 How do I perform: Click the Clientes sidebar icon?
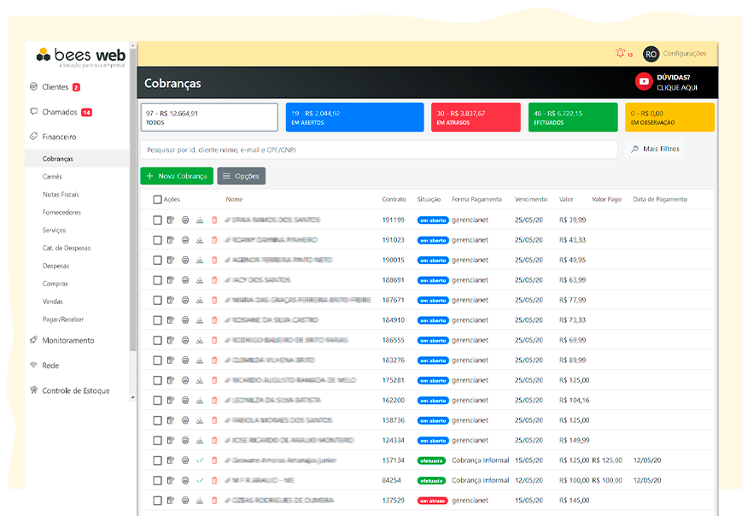pyautogui.click(x=33, y=86)
